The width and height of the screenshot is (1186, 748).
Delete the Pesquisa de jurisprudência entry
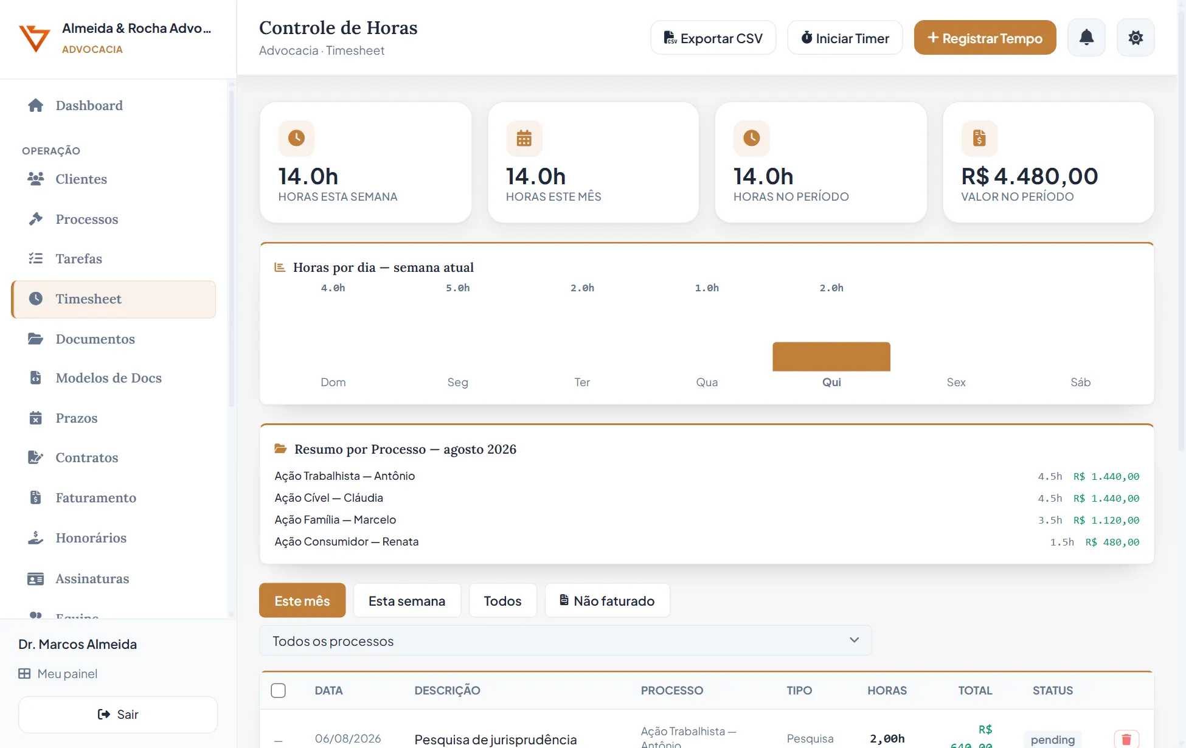point(1126,739)
